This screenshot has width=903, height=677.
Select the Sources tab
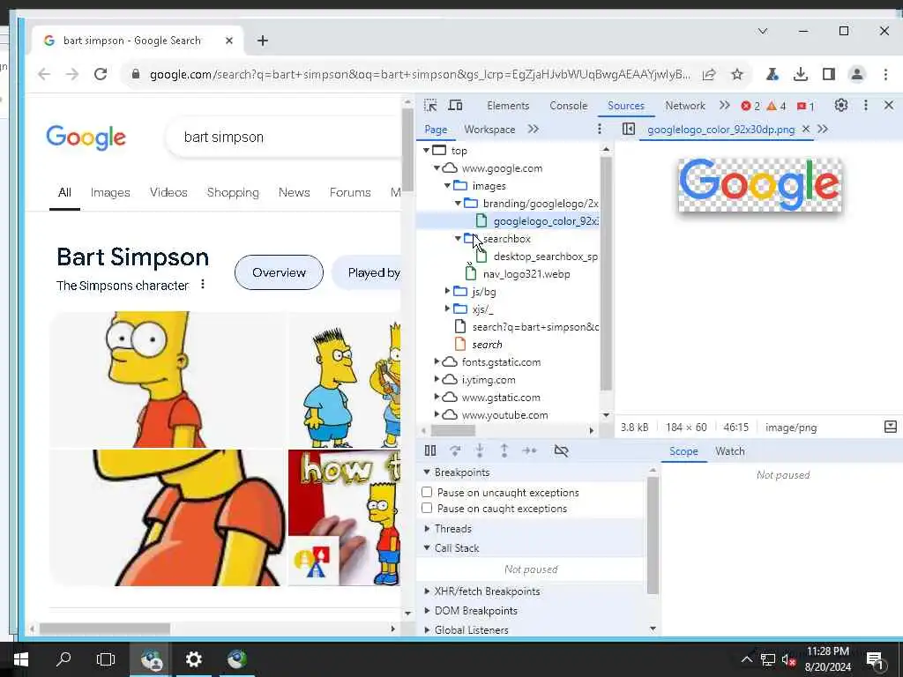click(625, 106)
